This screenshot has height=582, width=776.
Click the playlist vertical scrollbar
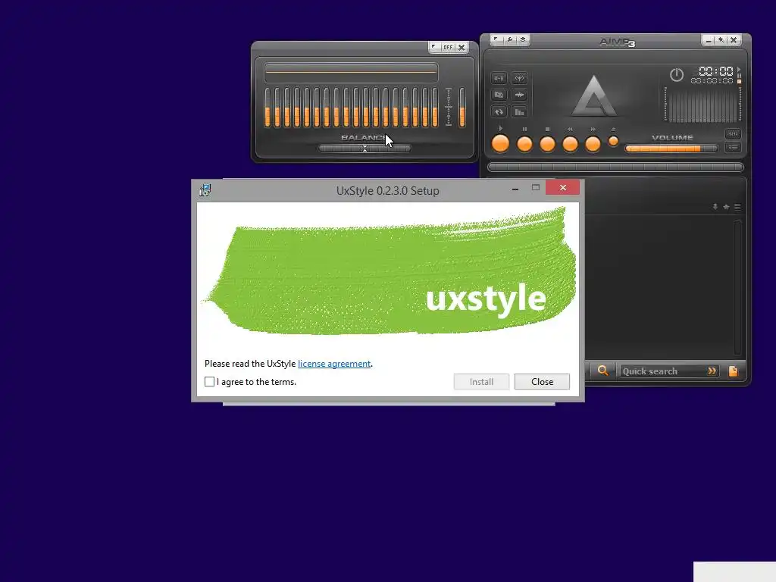[x=738, y=287]
